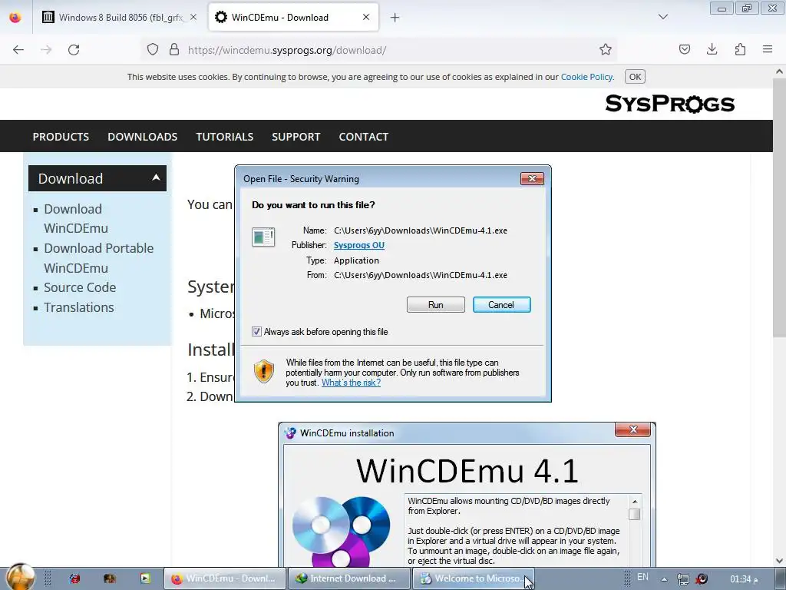Click the warning shield icon in dialog

264,372
